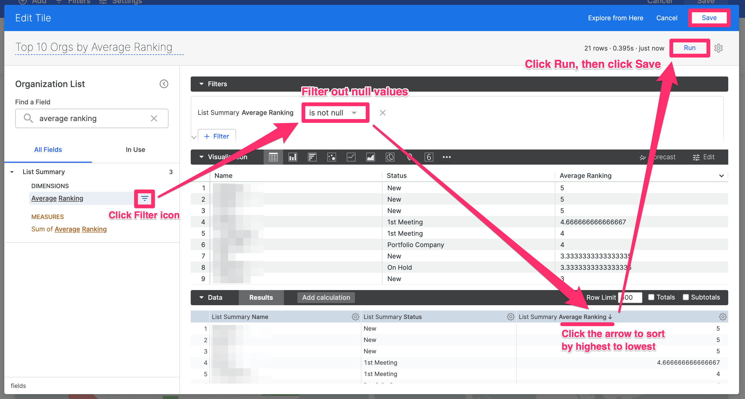Click the filter icon beside Average Ranking dimension
This screenshot has width=745, height=399.
(x=144, y=199)
